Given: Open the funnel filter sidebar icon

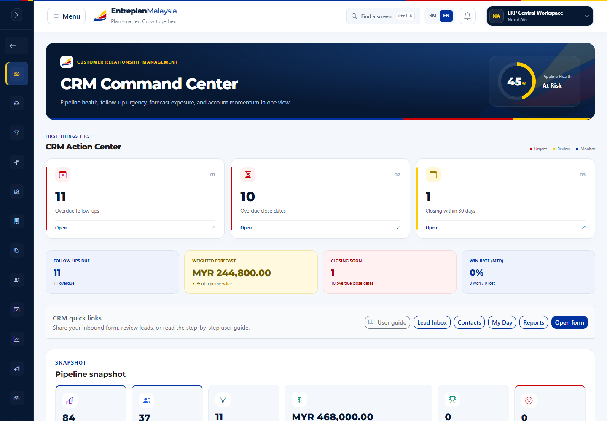Looking at the screenshot, I should pos(17,133).
